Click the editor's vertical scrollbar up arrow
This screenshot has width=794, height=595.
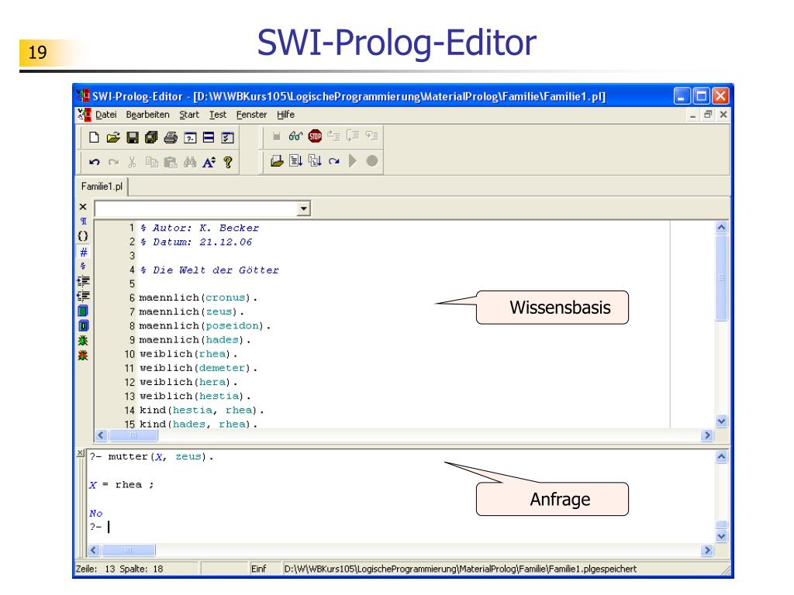(x=722, y=227)
